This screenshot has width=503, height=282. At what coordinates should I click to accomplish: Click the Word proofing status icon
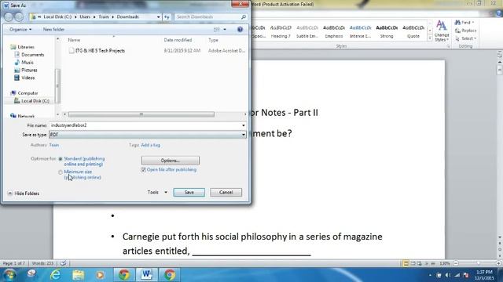click(63, 263)
